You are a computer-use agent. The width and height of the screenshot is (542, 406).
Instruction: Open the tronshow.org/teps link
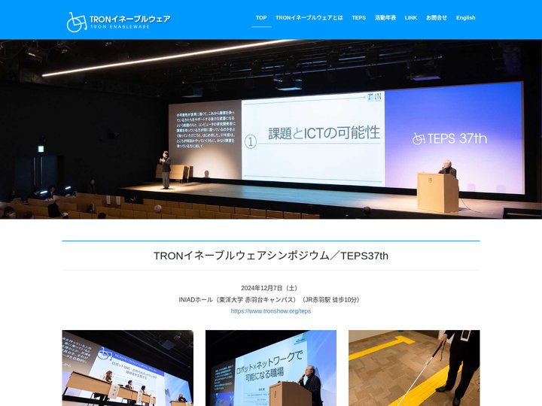[271, 311]
